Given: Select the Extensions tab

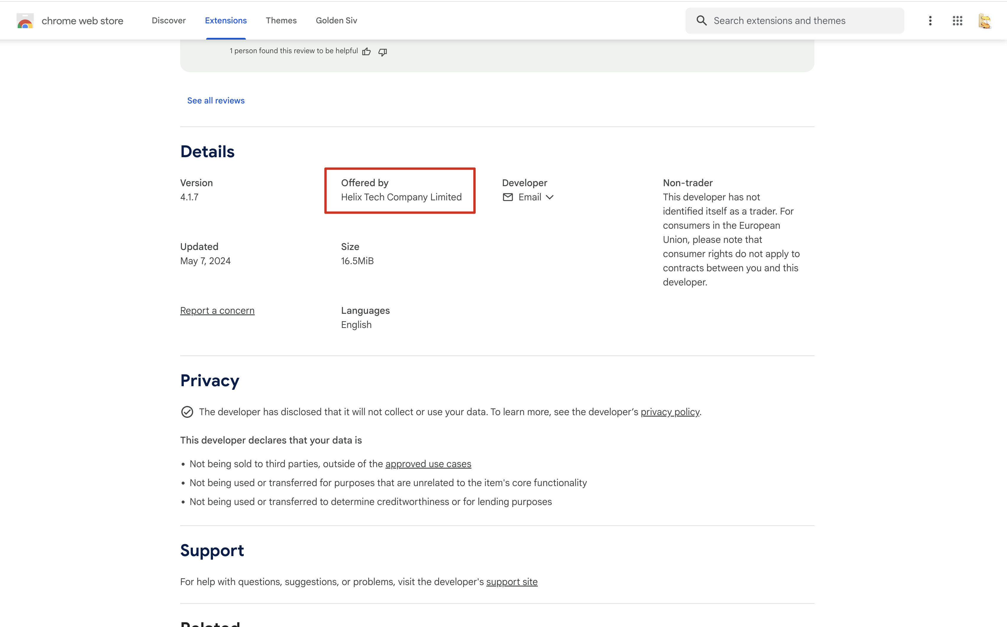Looking at the screenshot, I should [226, 20].
